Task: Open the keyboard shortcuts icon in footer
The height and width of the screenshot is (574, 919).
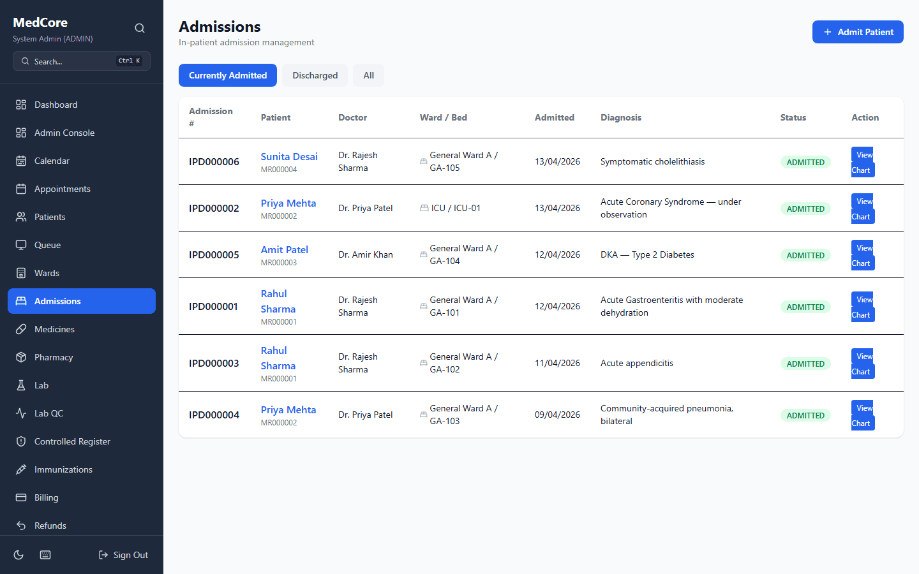Action: click(x=45, y=555)
